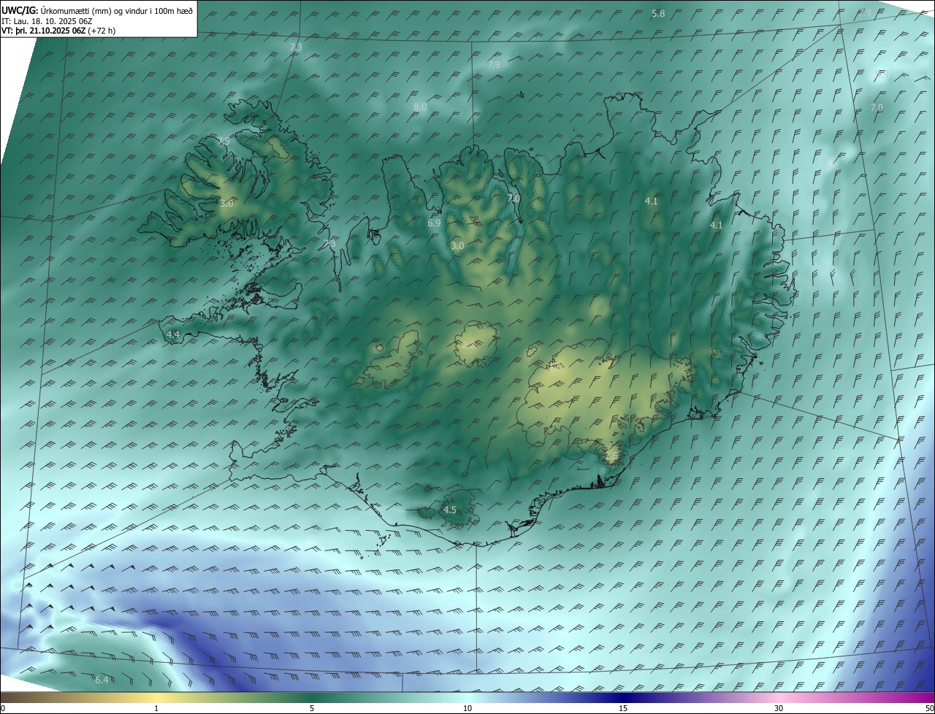Click the 4.5 value near the south coast
935x714 pixels.
tap(450, 510)
